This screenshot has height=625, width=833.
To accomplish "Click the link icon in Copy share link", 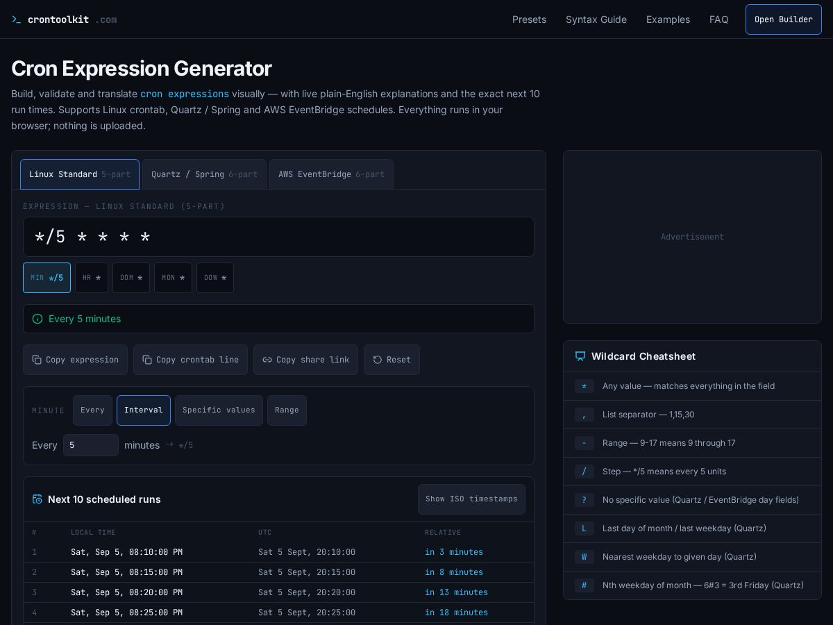I will pos(267,360).
